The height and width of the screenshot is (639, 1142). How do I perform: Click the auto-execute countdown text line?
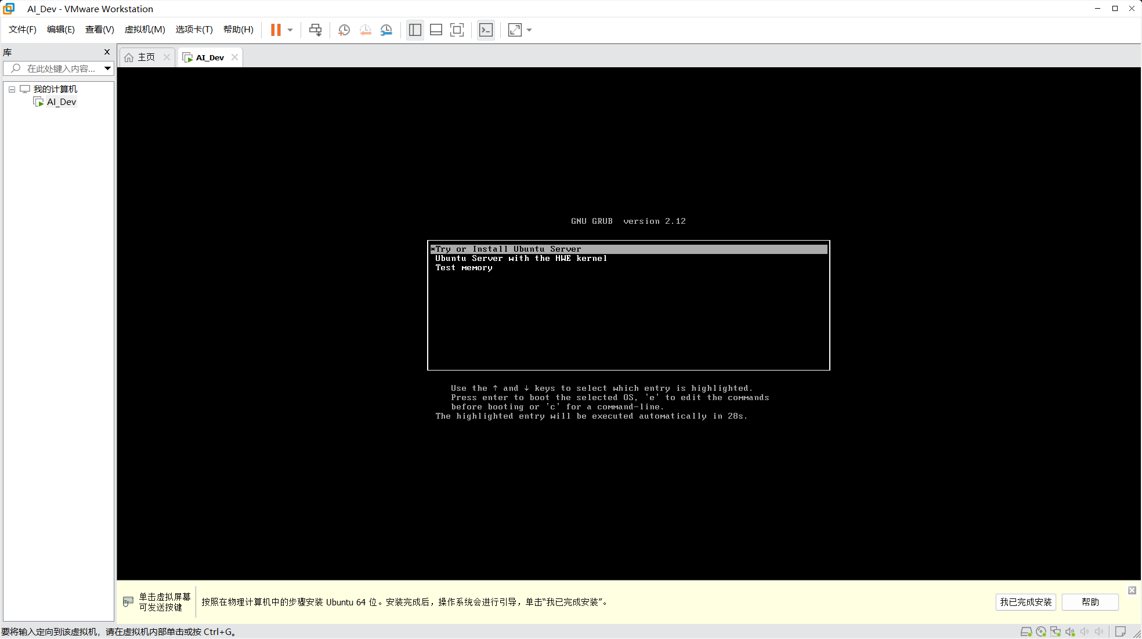coord(591,416)
